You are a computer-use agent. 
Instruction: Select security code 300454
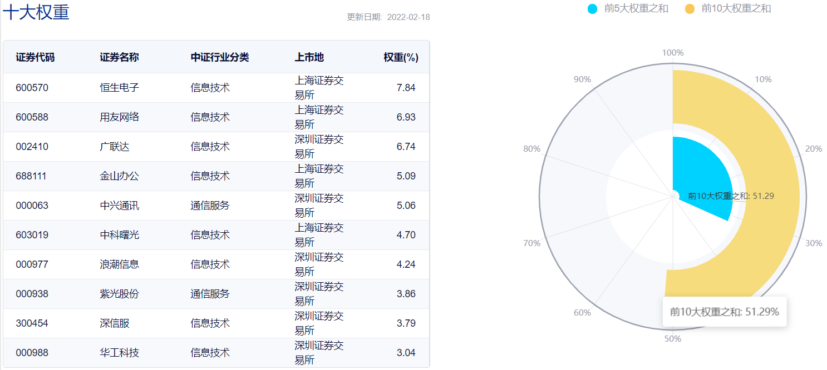coord(32,323)
